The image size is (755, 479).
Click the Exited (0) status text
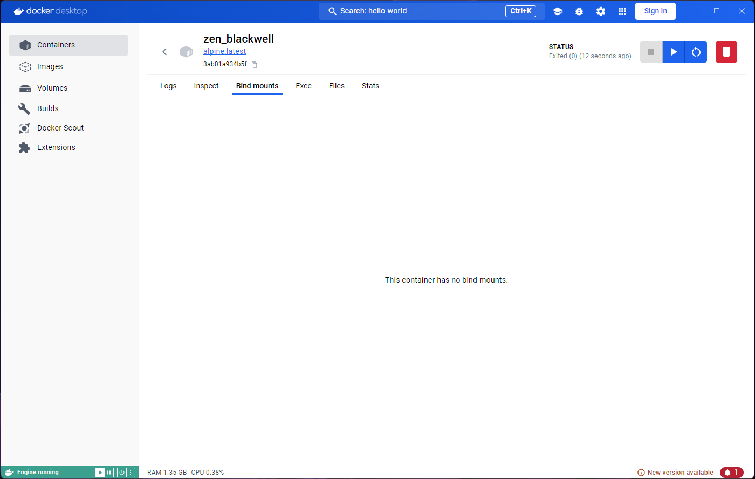pyautogui.click(x=590, y=56)
